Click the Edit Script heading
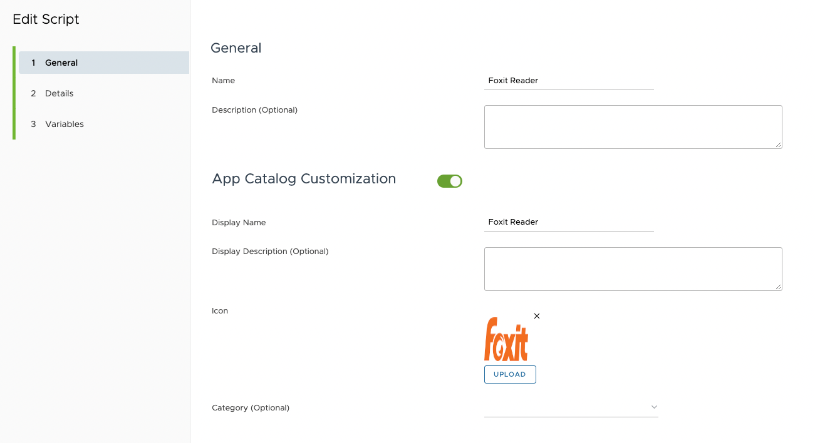This screenshot has height=443, width=815. pos(46,19)
